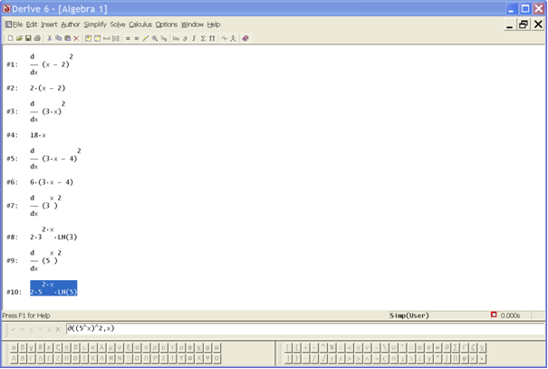Select expression #10 highlighted result
This screenshot has height=369, width=548.
coord(53,288)
